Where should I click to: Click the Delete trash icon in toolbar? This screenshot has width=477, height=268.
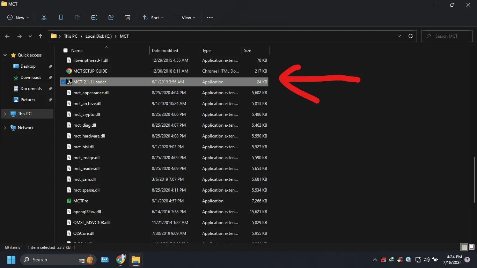pos(128,17)
